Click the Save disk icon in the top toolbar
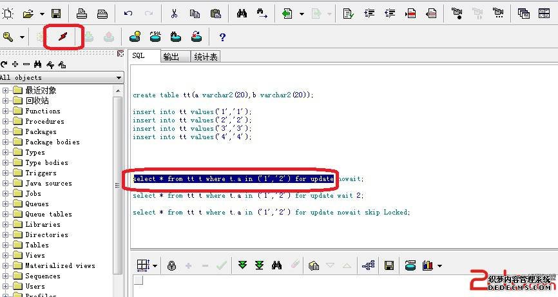Screen dimensions: 558x297 coord(56,14)
